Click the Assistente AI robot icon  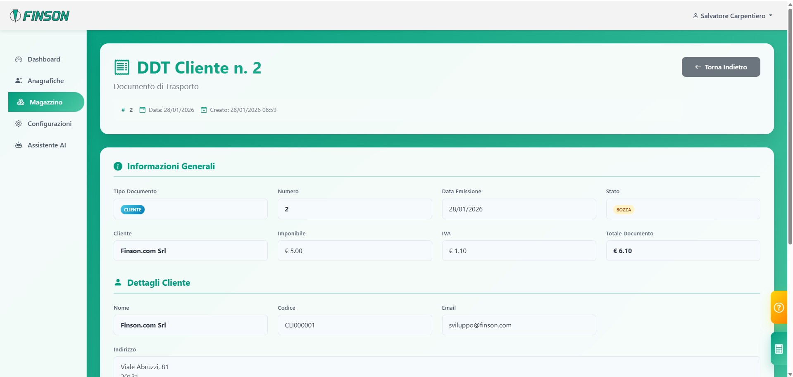19,145
